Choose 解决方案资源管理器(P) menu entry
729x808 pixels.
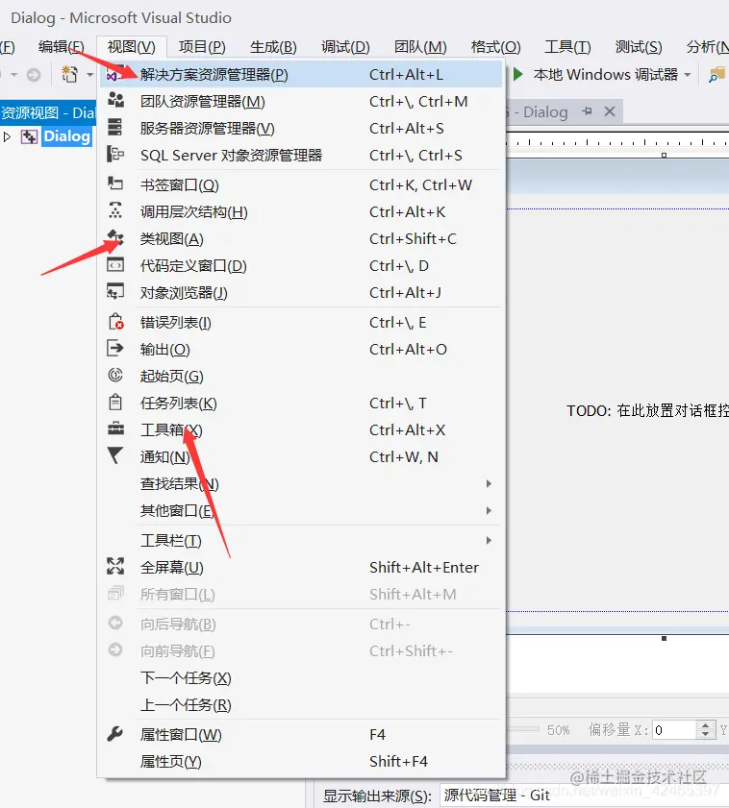[x=301, y=75]
